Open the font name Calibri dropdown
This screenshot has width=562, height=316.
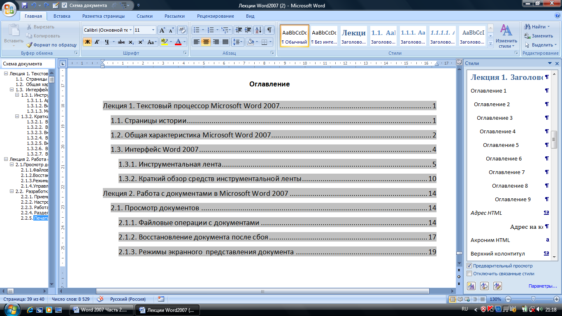[x=130, y=30]
